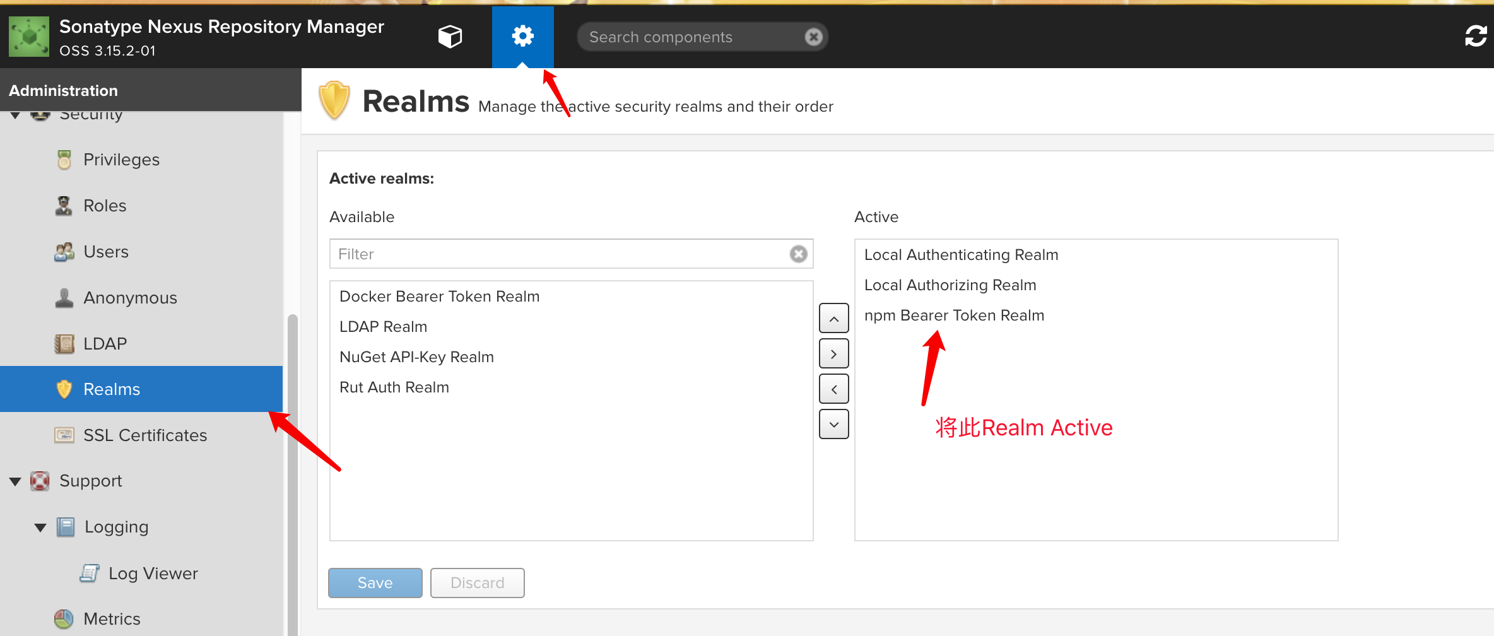Click the Support label in sidebar
This screenshot has height=636, width=1494.
(x=91, y=481)
